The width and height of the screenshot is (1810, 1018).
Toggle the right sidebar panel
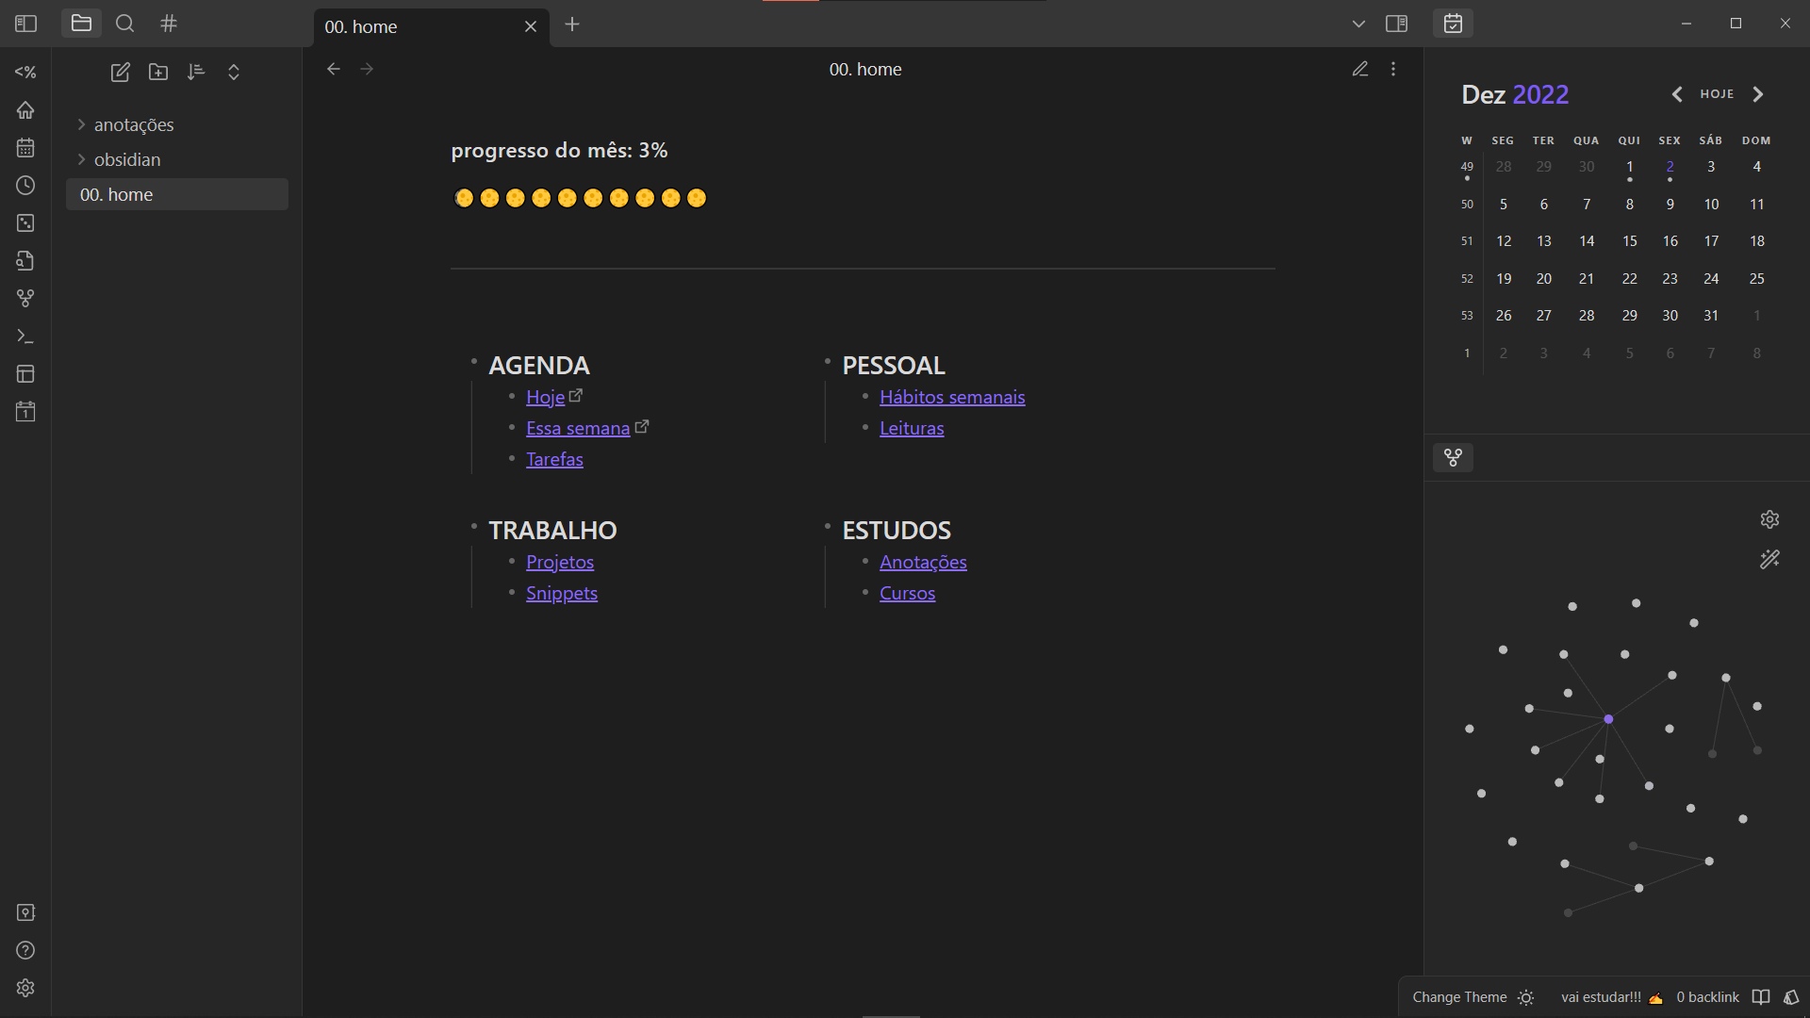[1396, 24]
